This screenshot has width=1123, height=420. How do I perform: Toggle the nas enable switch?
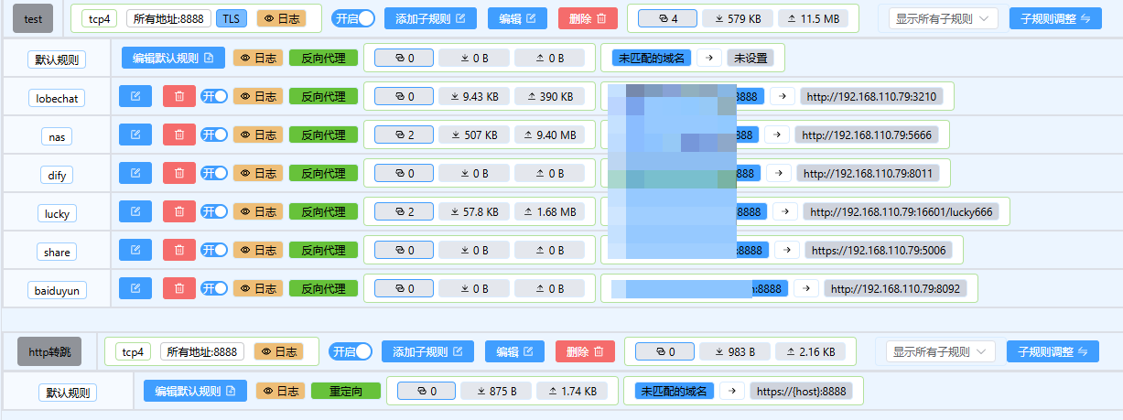click(214, 135)
